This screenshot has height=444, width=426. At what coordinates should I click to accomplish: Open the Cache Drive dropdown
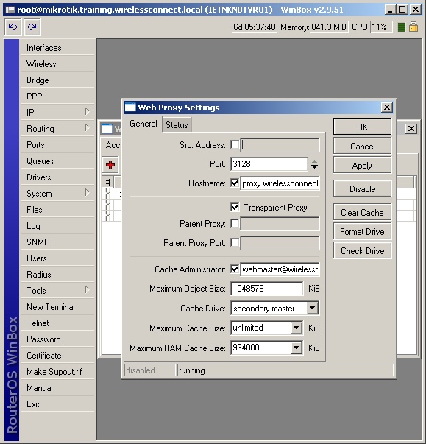(312, 308)
